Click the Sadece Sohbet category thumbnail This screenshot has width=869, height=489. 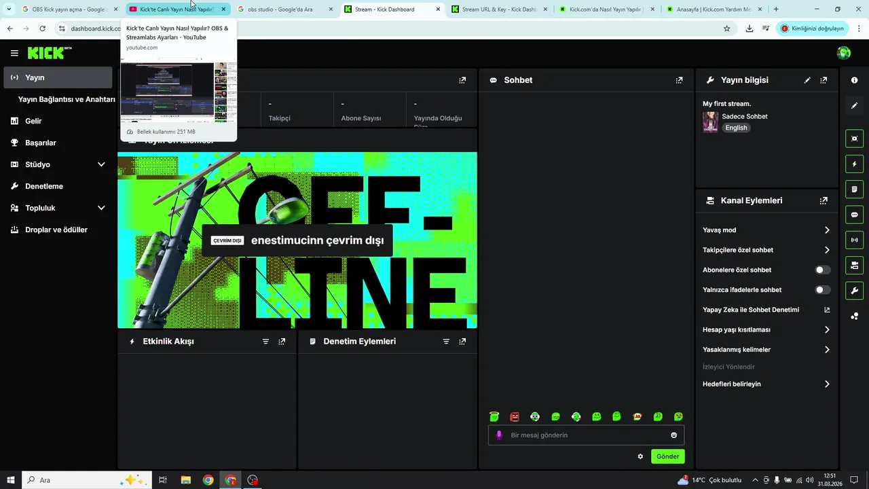point(710,122)
